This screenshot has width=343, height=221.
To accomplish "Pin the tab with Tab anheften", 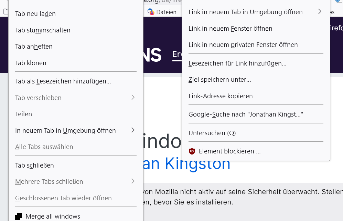I will (34, 47).
